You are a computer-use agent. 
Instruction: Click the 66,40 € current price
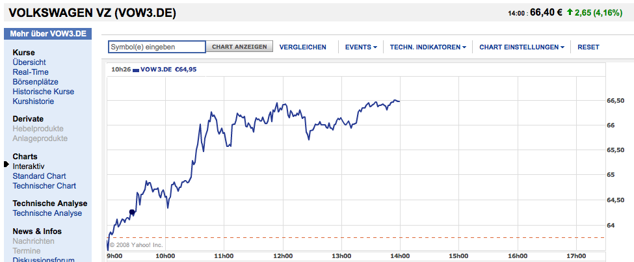point(546,12)
